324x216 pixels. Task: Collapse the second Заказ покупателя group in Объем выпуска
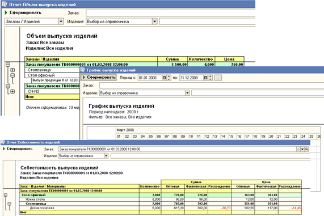pos(8,86)
